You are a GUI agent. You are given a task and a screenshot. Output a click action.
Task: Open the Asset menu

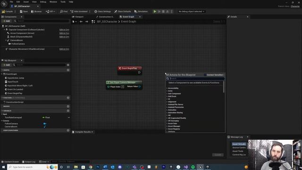[26, 2]
